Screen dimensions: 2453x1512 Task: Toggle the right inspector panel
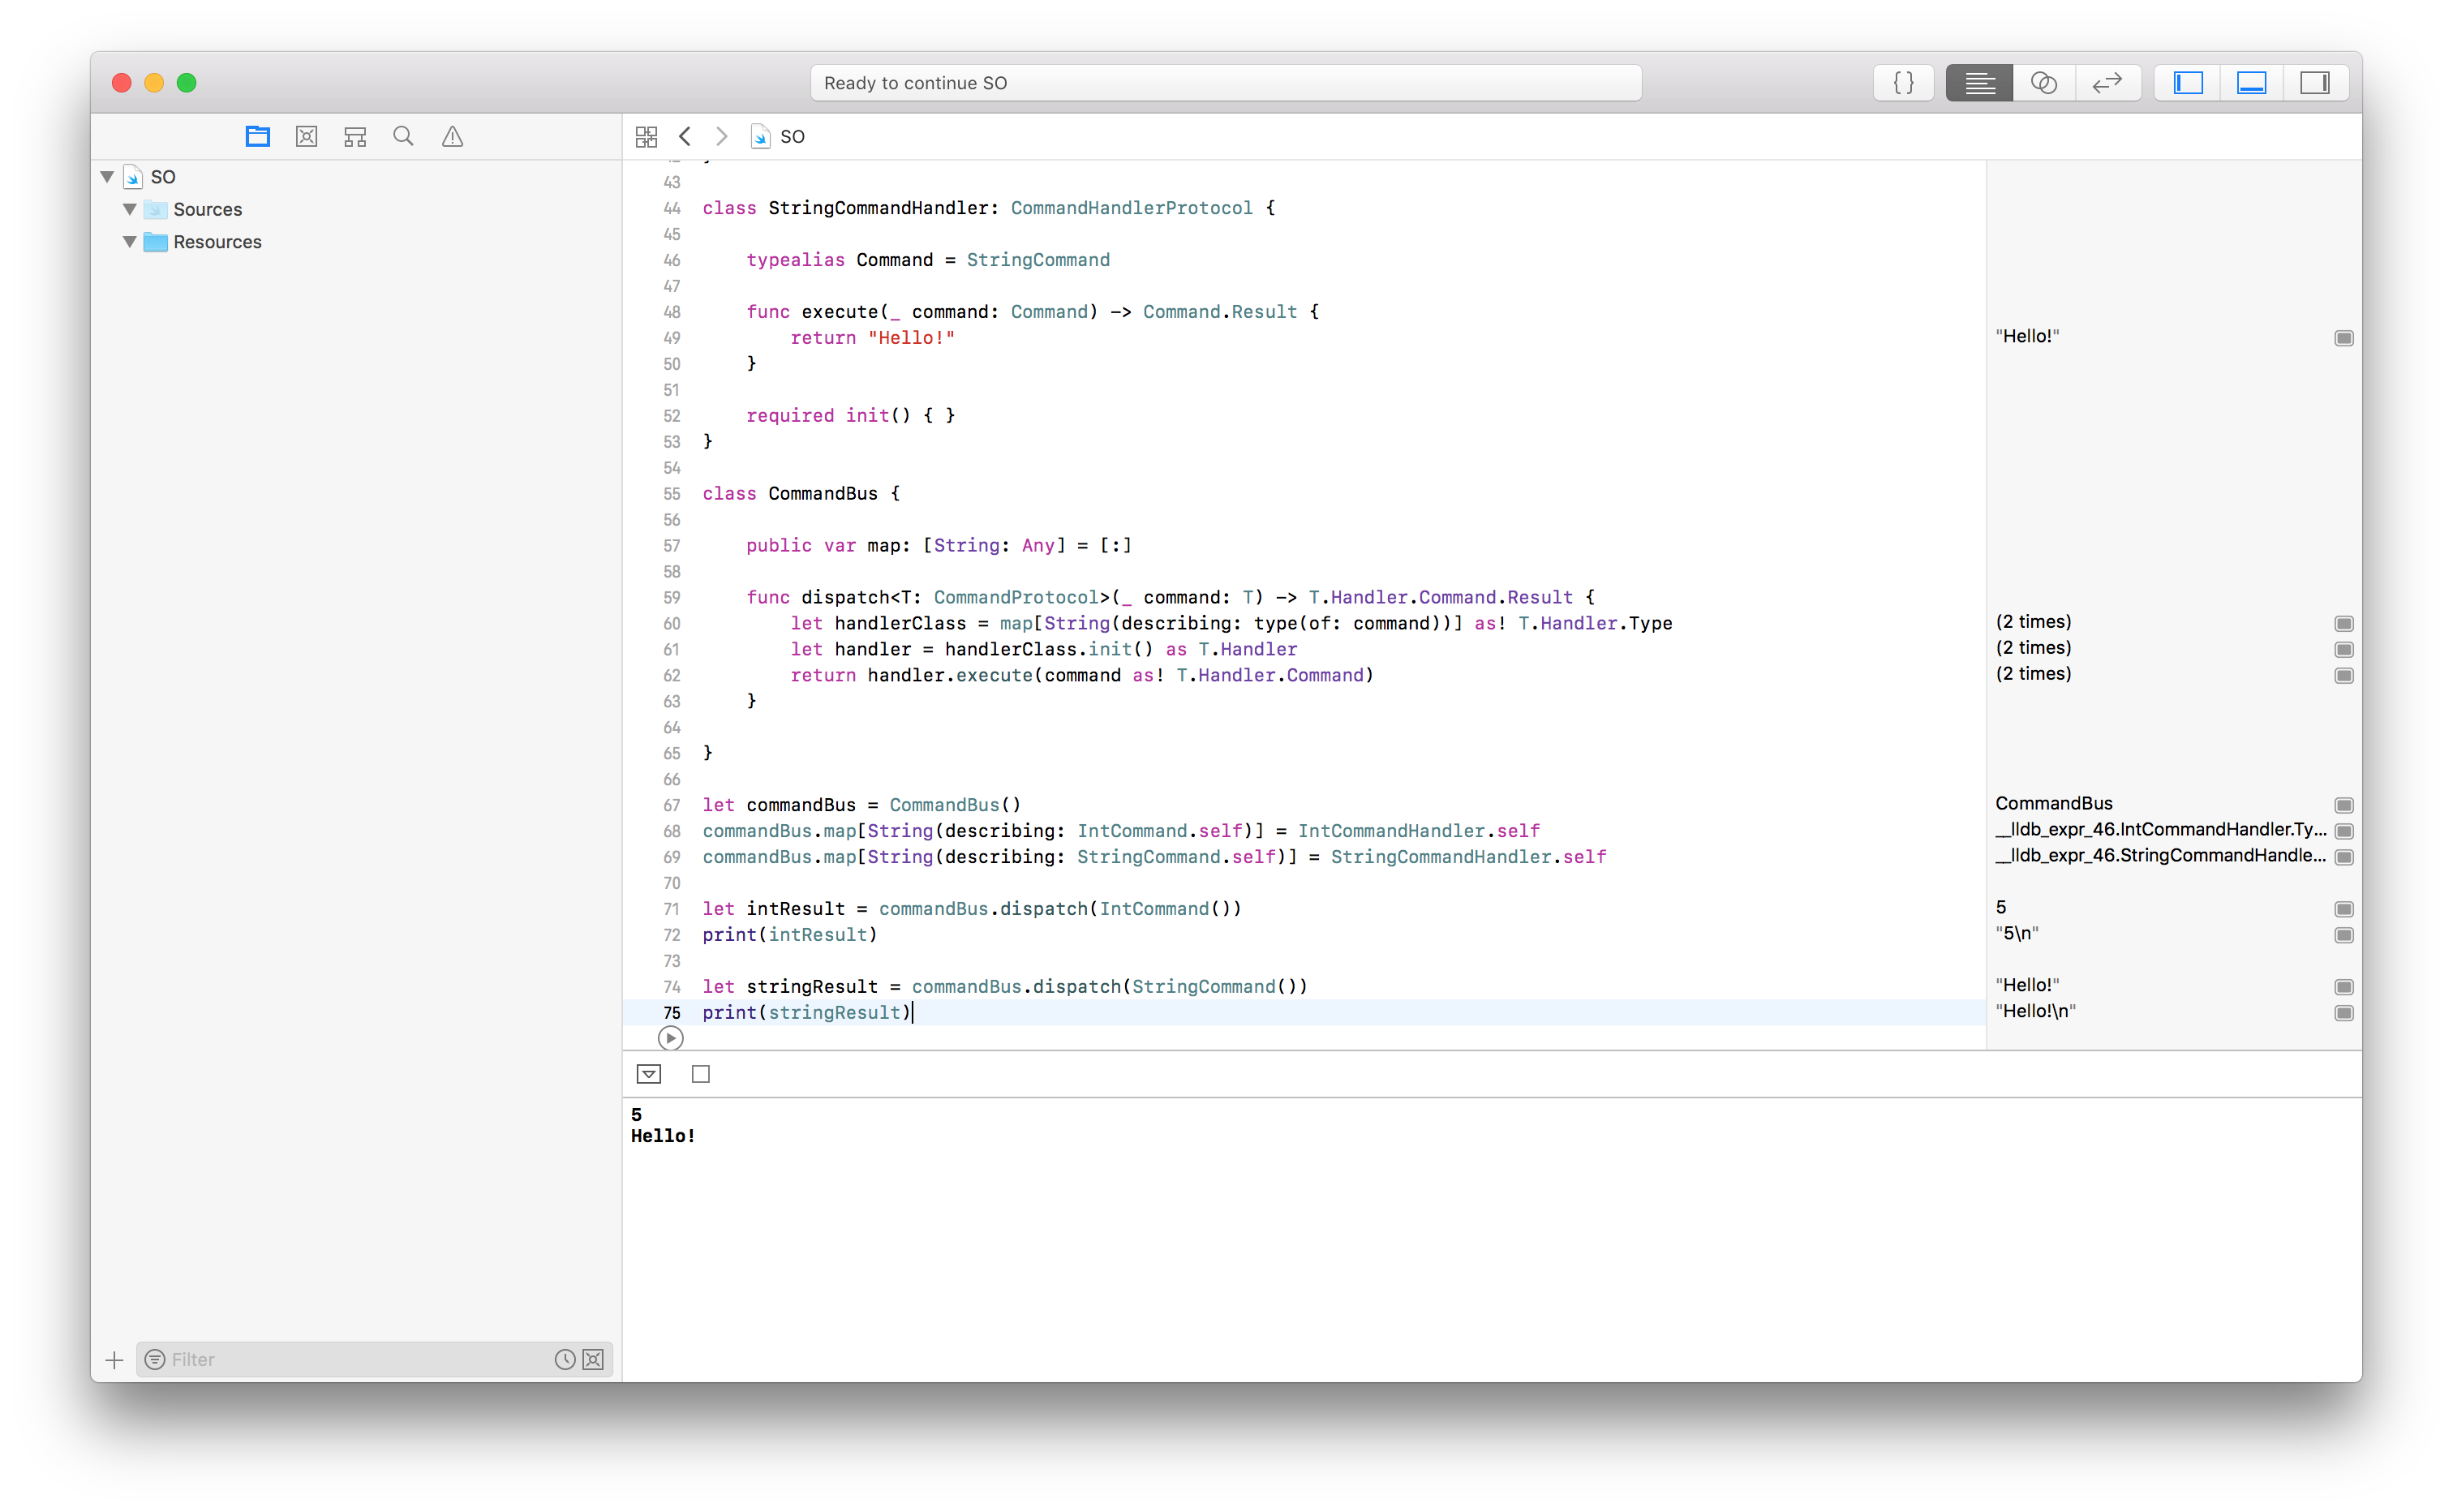click(x=2314, y=83)
